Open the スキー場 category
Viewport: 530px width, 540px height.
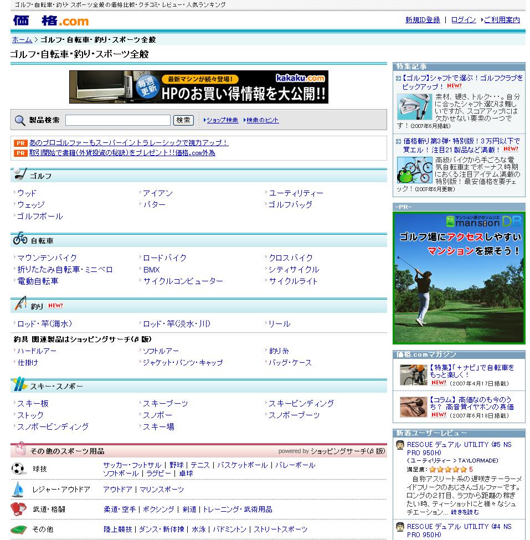[x=159, y=427]
